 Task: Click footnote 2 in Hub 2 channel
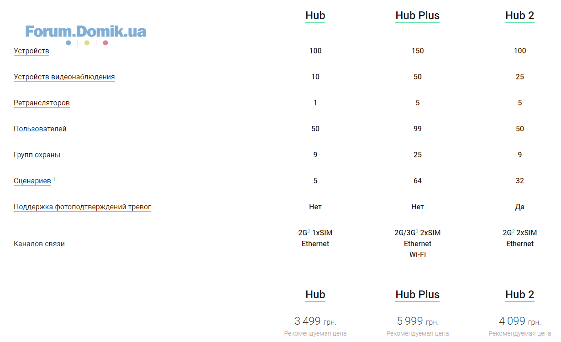514,231
